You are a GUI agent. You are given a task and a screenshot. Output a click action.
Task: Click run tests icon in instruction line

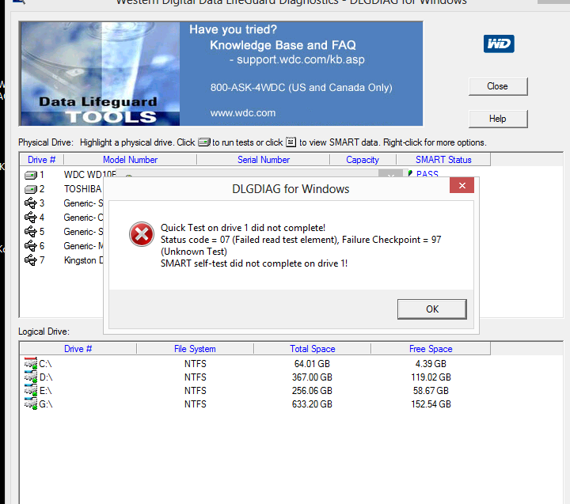click(204, 142)
